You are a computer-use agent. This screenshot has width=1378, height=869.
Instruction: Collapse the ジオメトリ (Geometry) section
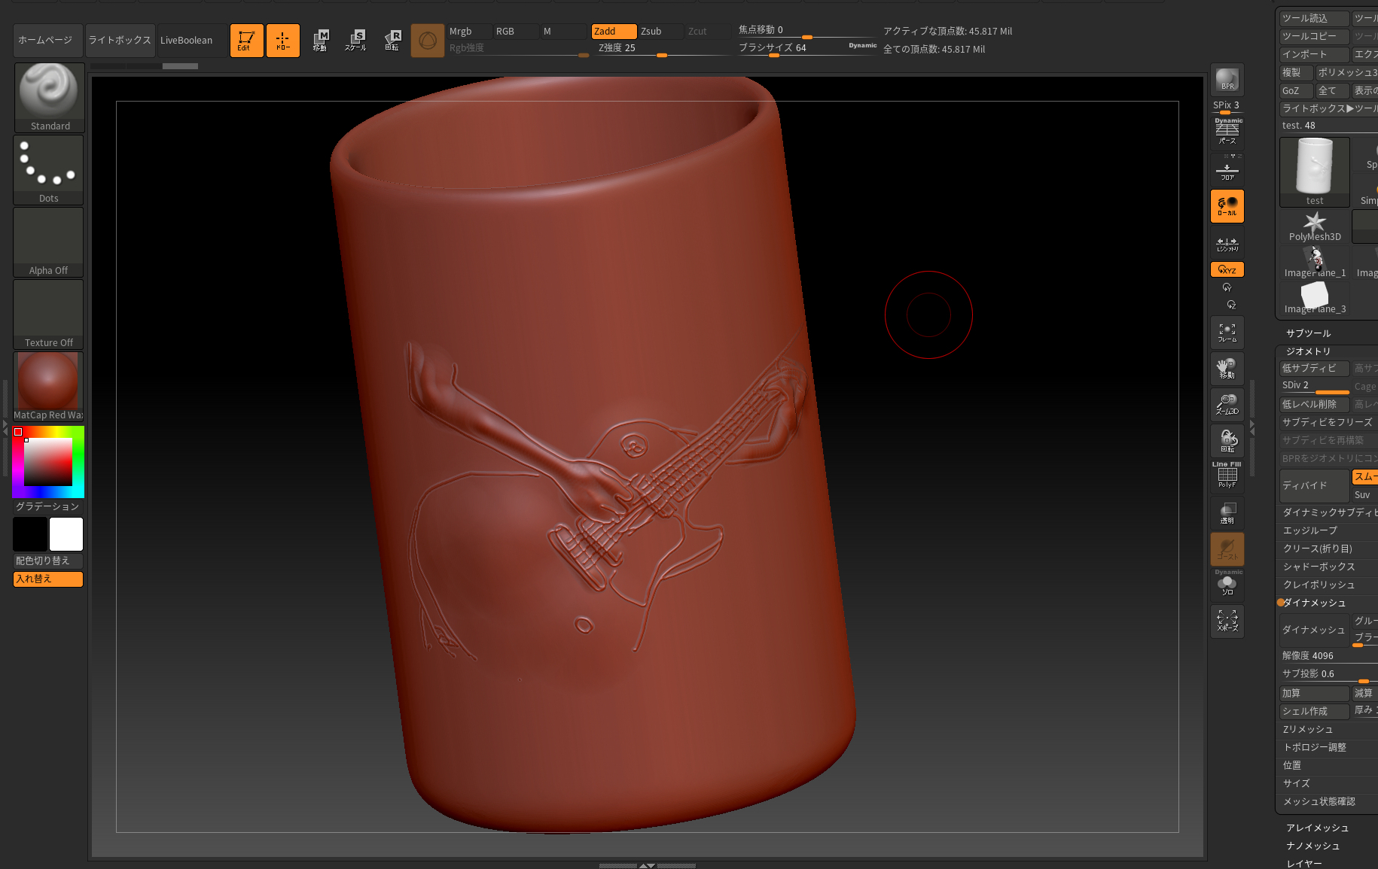point(1308,351)
